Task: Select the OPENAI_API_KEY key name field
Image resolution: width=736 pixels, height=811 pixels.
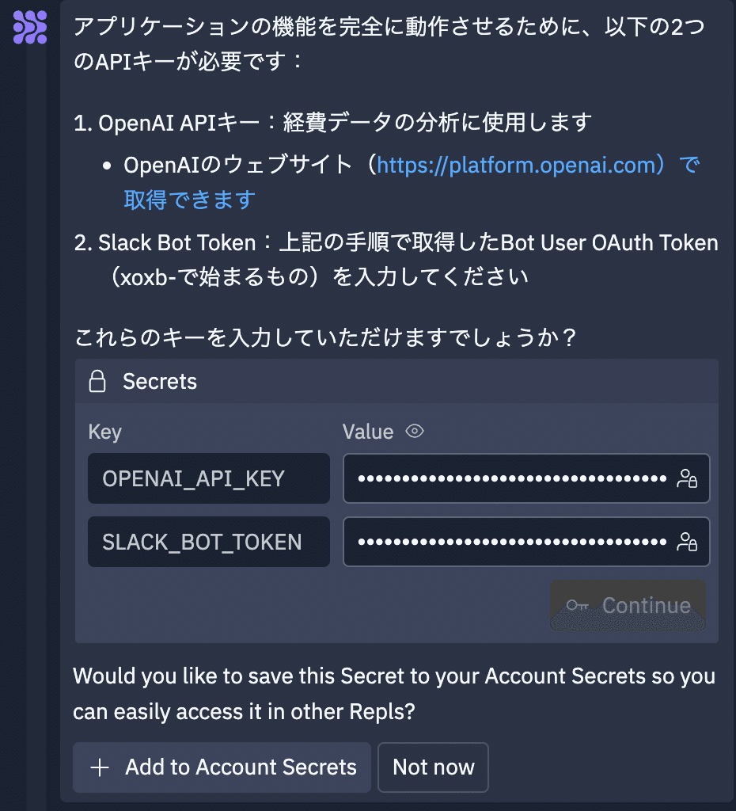Action: click(x=208, y=478)
